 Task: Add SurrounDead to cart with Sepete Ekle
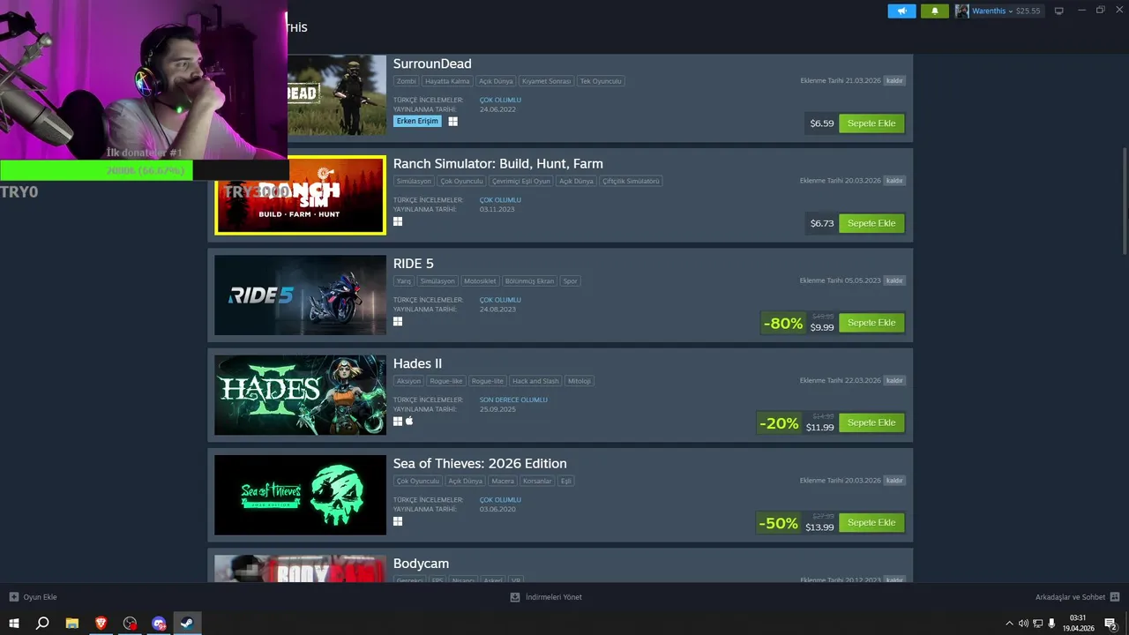click(871, 123)
